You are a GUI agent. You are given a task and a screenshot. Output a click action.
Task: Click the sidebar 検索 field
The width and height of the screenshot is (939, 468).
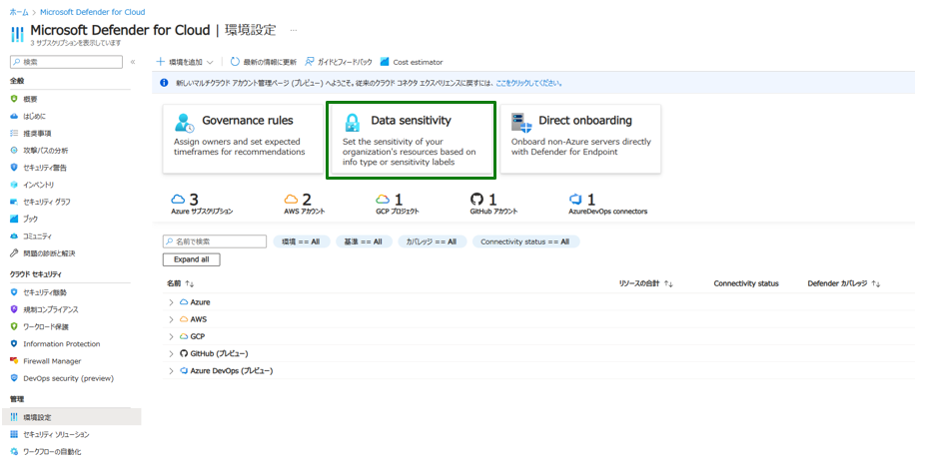[x=67, y=62]
